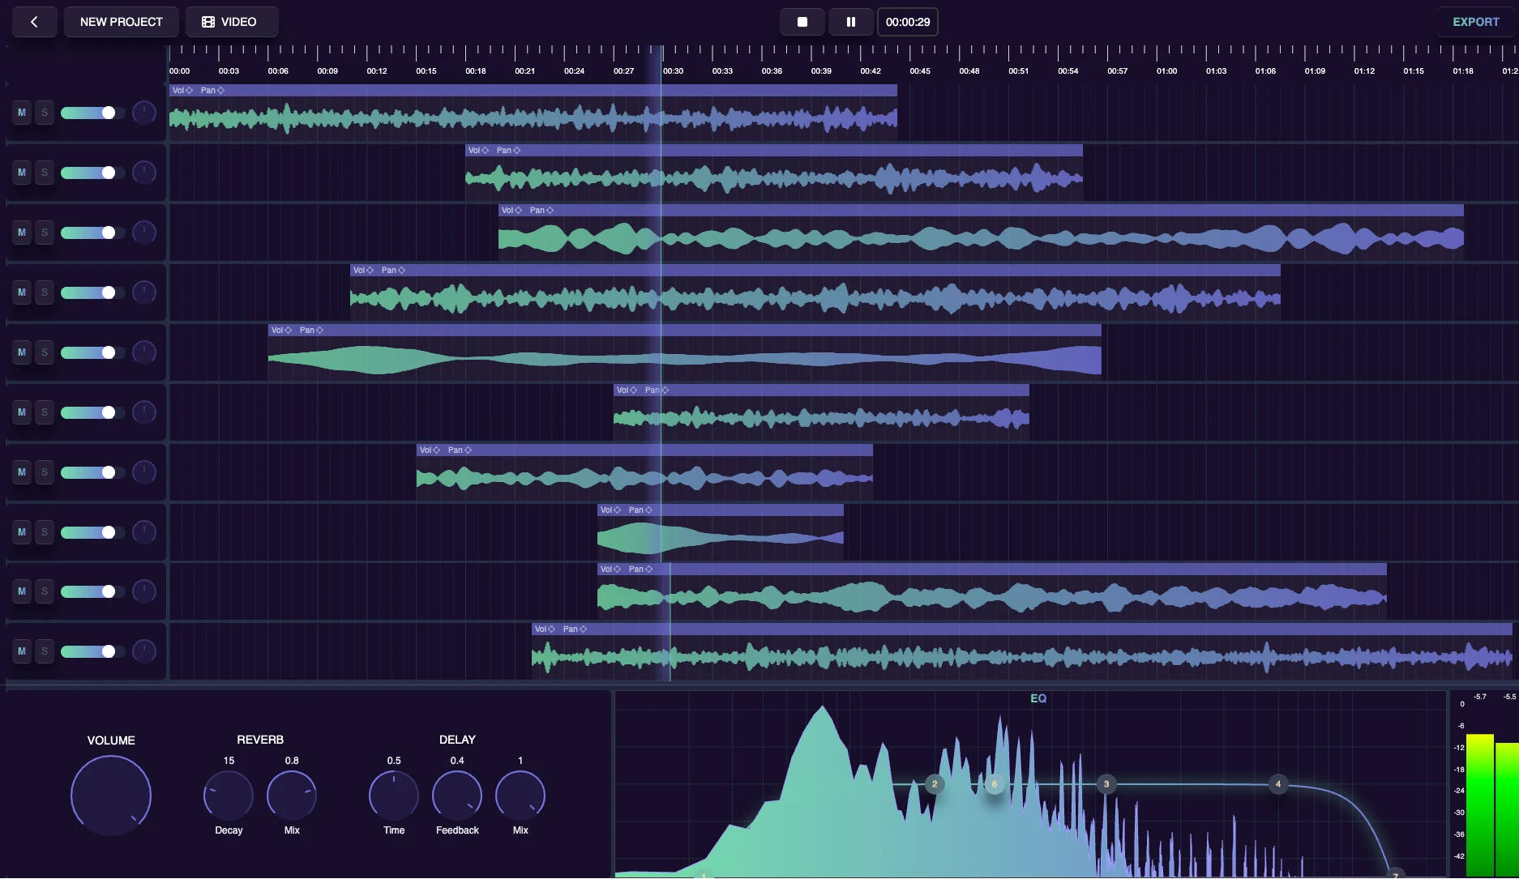Click the Reverb Decay knob
Image resolution: width=1519 pixels, height=879 pixels.
click(229, 796)
